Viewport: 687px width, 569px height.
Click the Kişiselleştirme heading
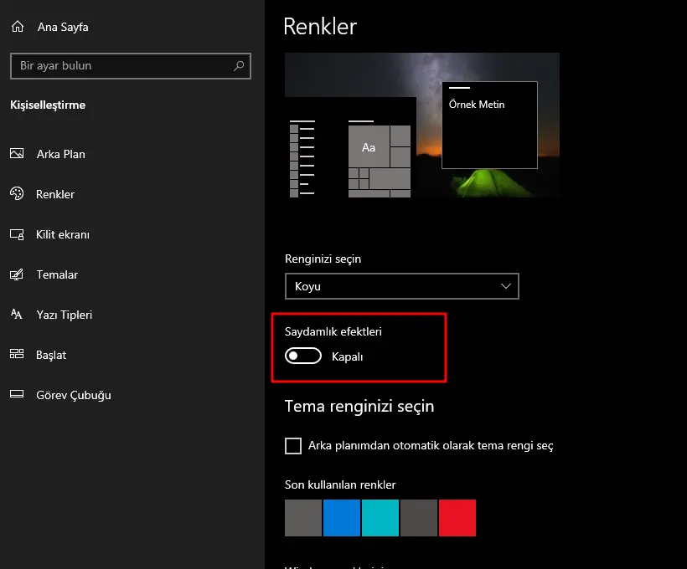(x=48, y=105)
